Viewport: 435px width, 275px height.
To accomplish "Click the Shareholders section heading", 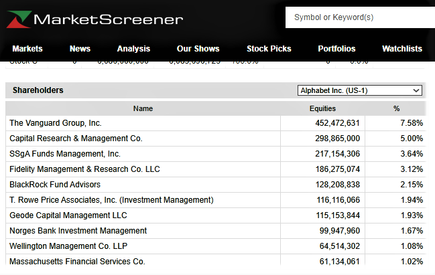I will [38, 90].
